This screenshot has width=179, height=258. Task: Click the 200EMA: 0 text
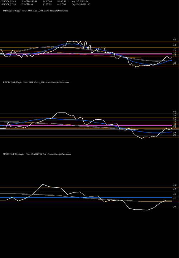tap(27, 4)
